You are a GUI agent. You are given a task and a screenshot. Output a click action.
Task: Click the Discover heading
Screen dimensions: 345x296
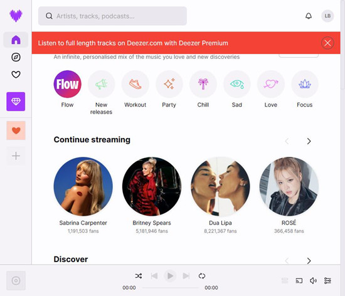tap(71, 259)
